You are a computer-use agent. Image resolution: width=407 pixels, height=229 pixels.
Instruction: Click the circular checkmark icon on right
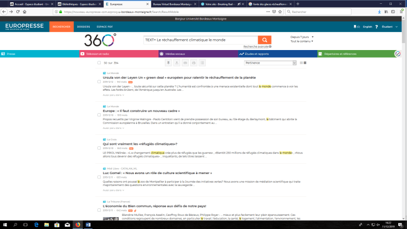point(397,54)
